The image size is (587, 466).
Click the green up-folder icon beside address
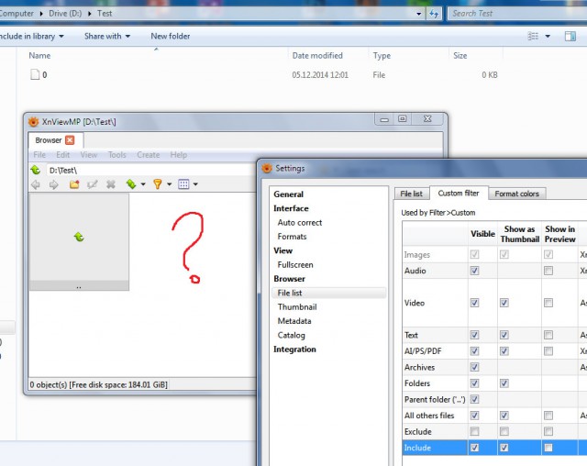[x=36, y=170]
